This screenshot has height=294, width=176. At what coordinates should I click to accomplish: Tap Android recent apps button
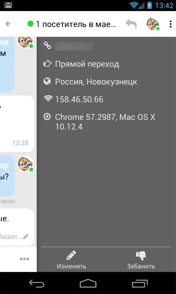pos(140,284)
